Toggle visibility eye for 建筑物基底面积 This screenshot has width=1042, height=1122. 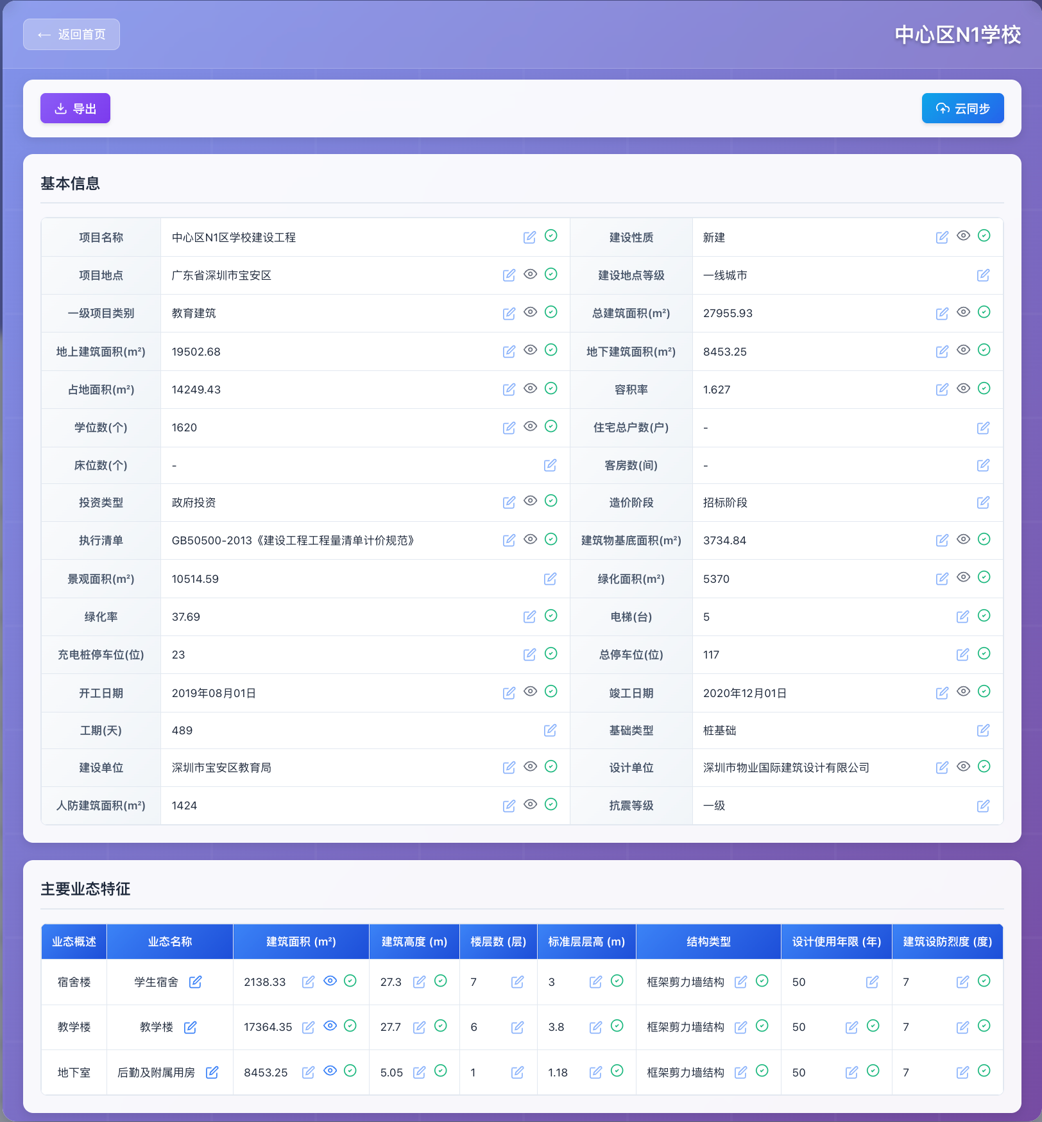(963, 539)
